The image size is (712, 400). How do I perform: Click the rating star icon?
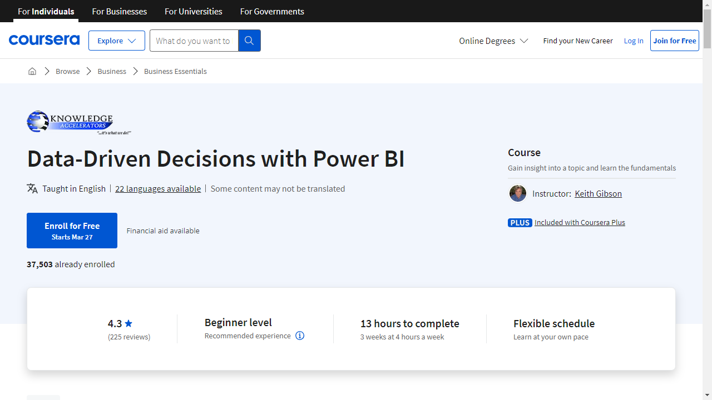pos(128,323)
